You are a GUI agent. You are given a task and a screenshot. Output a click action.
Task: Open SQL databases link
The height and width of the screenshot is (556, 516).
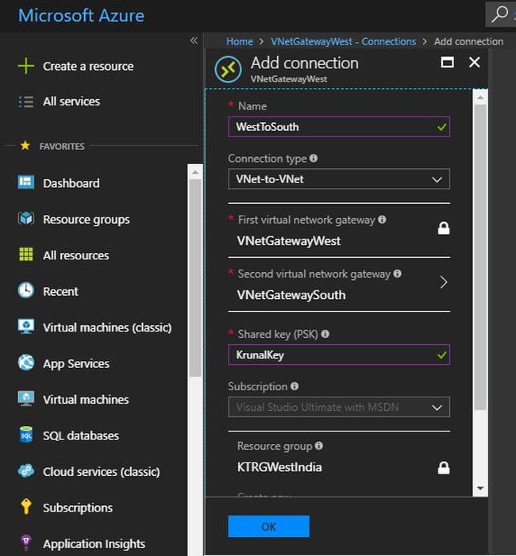[81, 435]
